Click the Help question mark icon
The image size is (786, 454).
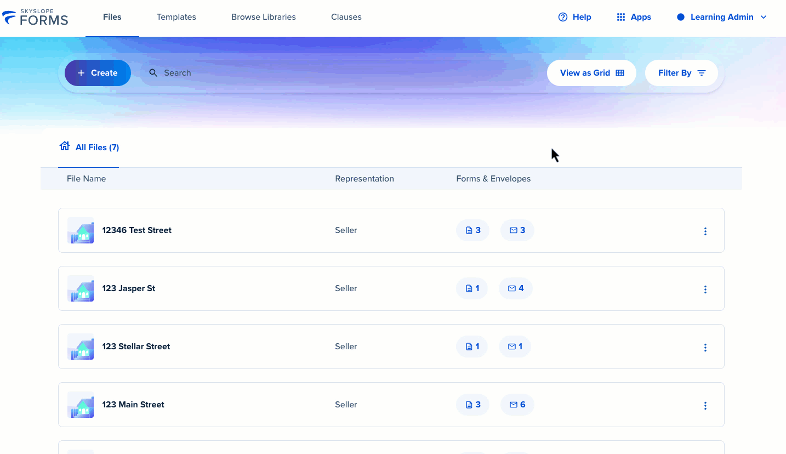coord(562,17)
